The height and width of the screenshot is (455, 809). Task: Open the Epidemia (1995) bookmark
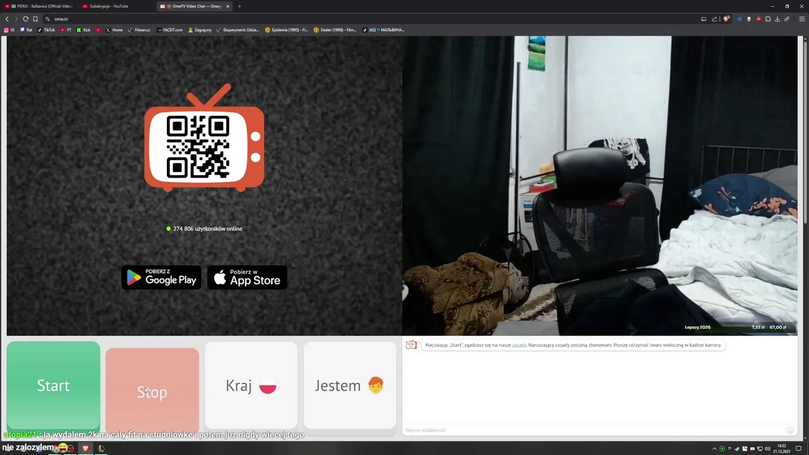point(287,30)
